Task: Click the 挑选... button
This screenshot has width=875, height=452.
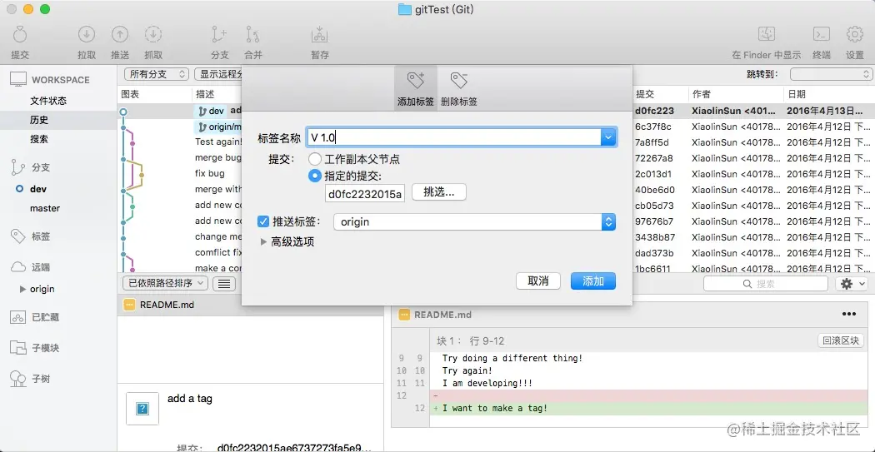Action: pyautogui.click(x=438, y=192)
